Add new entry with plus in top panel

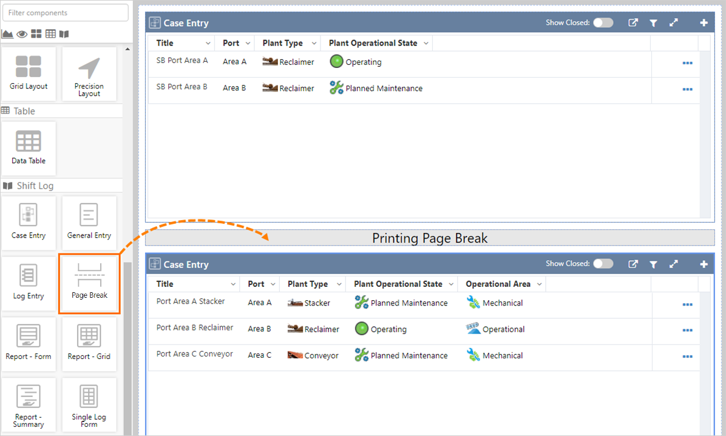(704, 23)
